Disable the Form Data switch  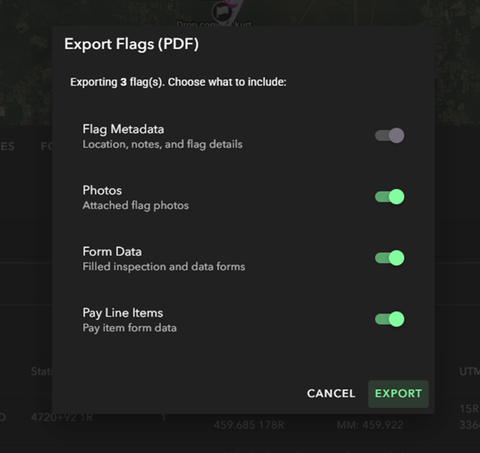point(390,258)
